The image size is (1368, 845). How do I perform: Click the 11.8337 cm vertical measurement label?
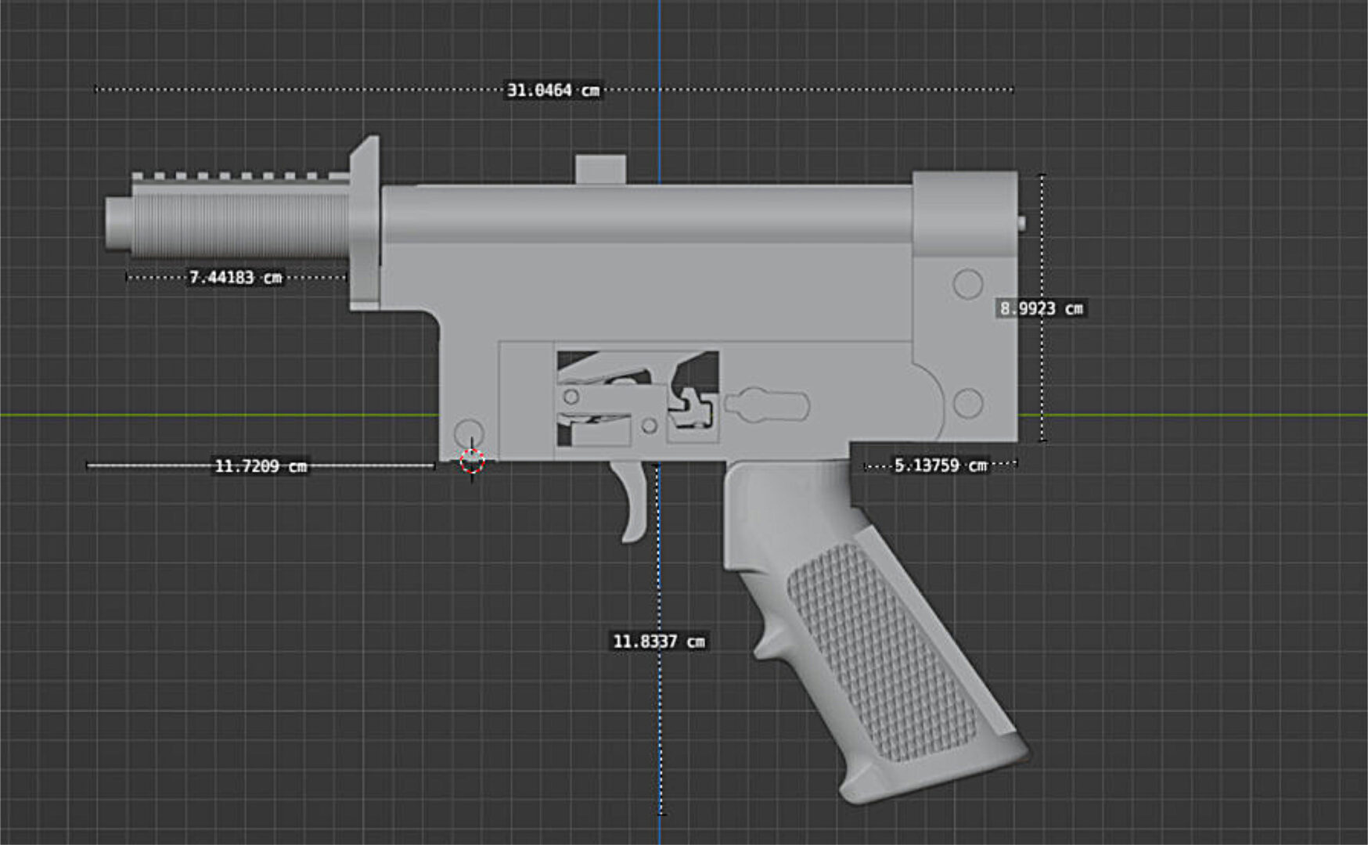tap(658, 642)
